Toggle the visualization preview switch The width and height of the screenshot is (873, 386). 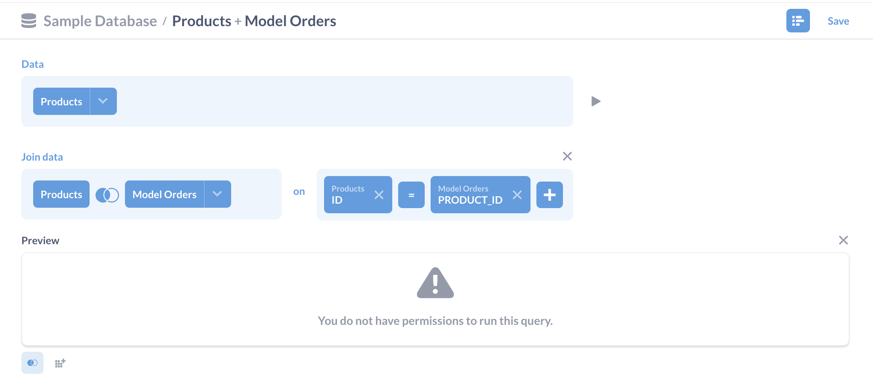click(32, 363)
